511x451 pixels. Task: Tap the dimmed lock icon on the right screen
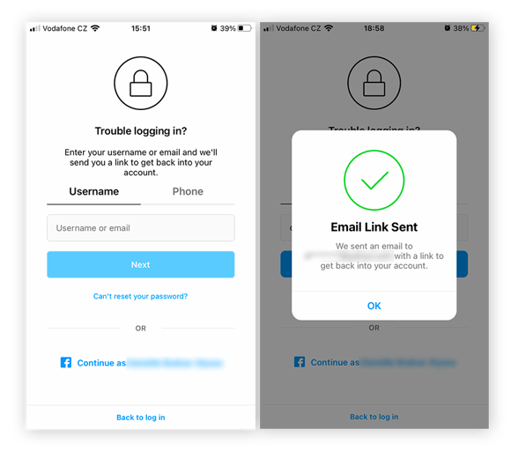click(x=374, y=83)
